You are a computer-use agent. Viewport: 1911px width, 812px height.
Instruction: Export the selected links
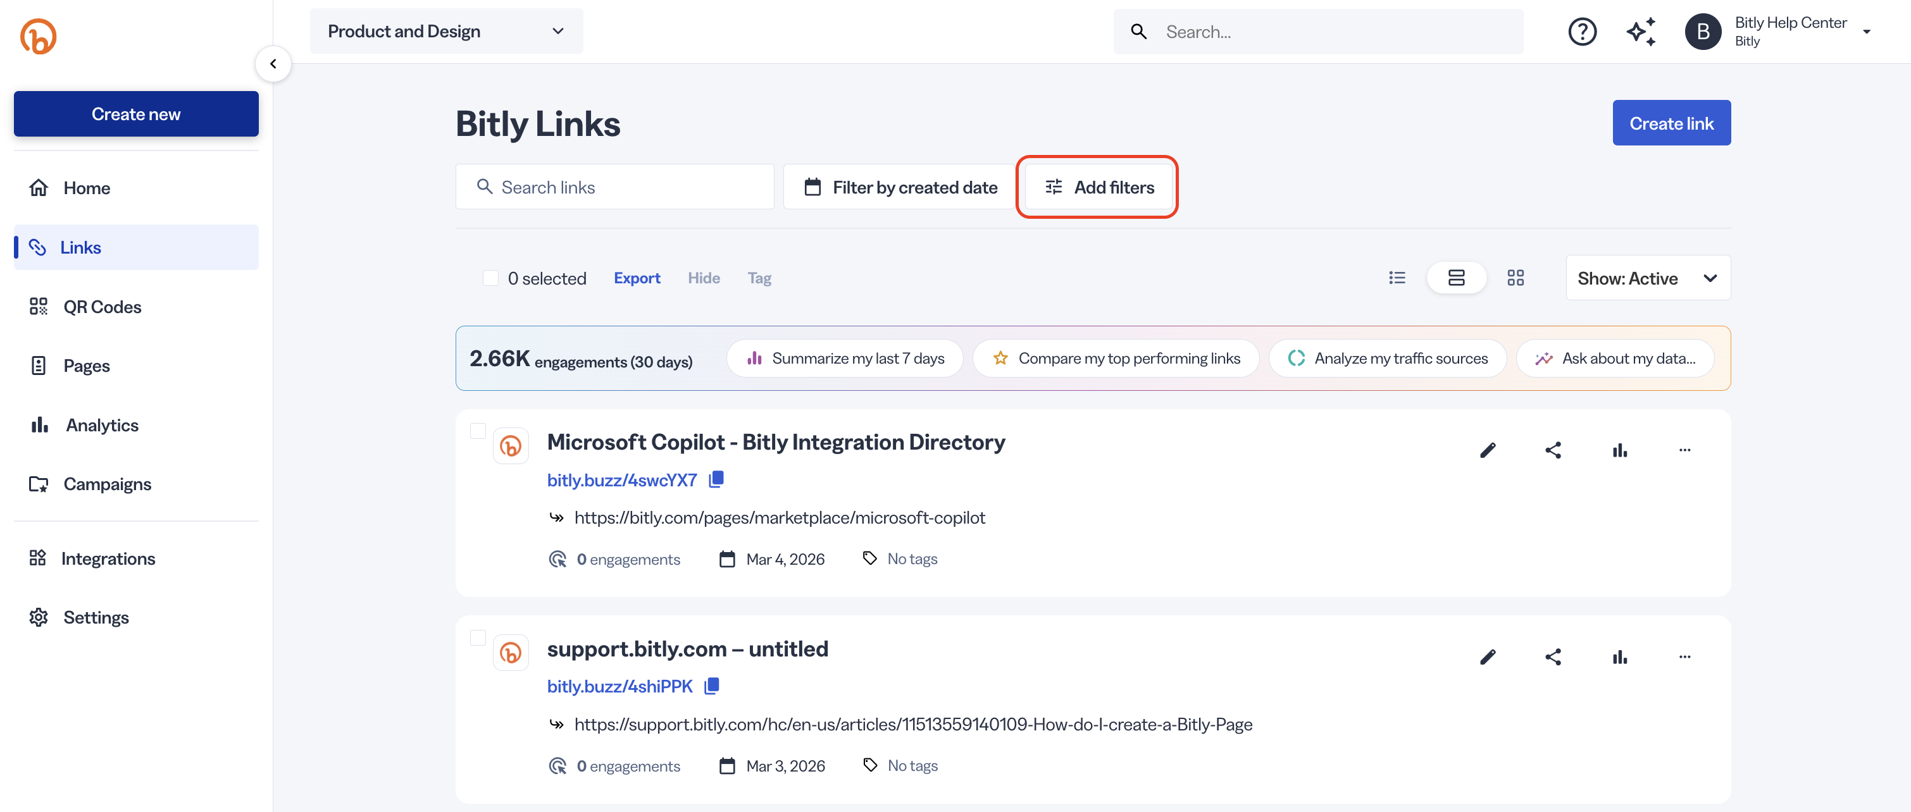pyautogui.click(x=637, y=278)
